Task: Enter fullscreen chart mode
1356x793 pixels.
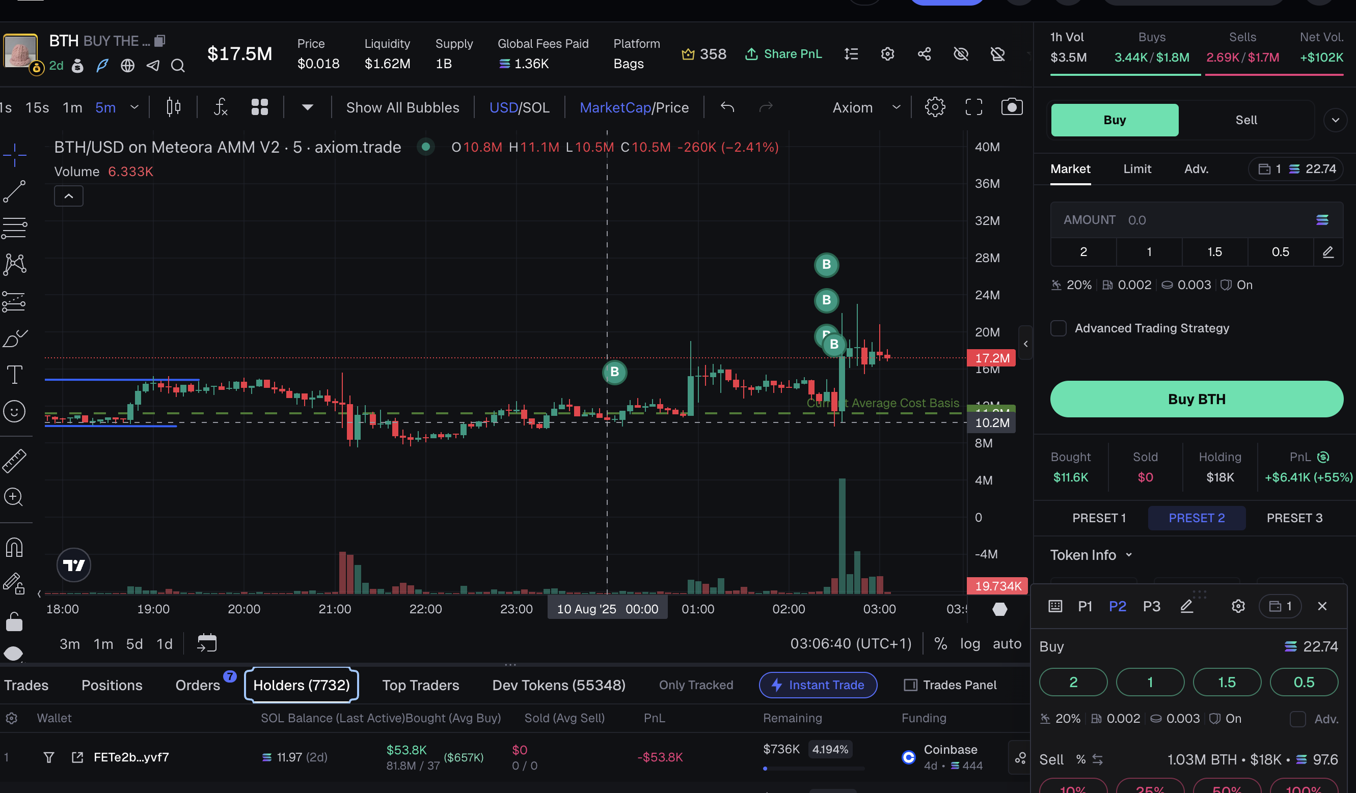Action: pos(974,107)
